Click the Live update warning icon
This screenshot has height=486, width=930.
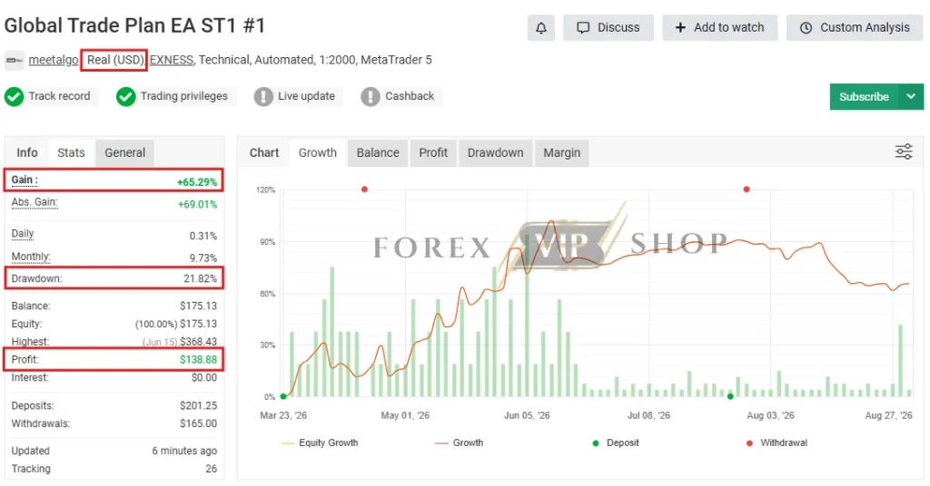(263, 96)
